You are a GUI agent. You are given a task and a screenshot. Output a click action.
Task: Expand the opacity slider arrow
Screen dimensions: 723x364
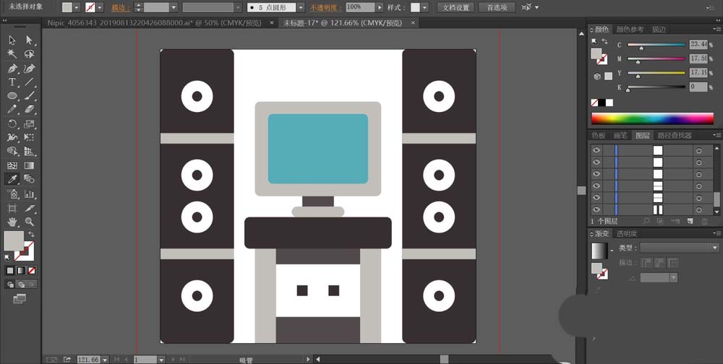380,8
